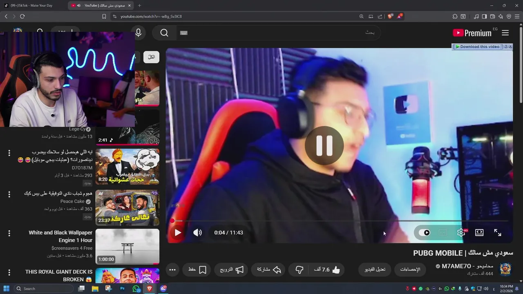The height and width of the screenshot is (294, 523).
Task: Open the Brave Rewards triangle icon
Action: click(x=400, y=16)
